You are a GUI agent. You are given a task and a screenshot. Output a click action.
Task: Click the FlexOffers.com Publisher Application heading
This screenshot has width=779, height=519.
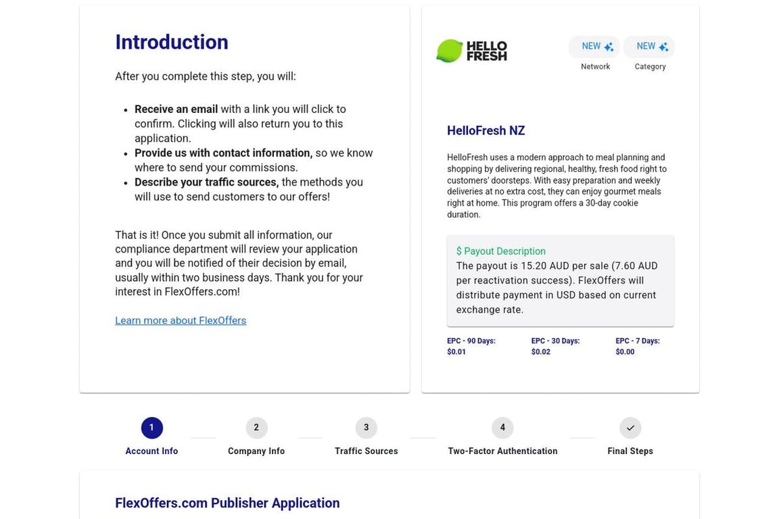(x=227, y=503)
